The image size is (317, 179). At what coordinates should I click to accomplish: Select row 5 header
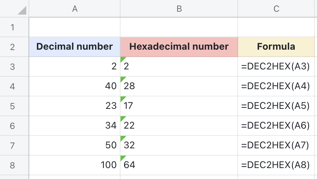click(x=13, y=106)
